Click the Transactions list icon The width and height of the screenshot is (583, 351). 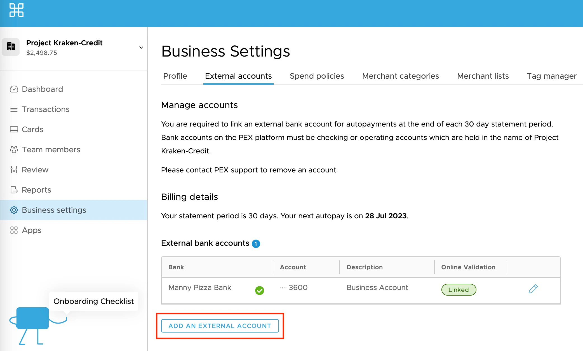pyautogui.click(x=14, y=109)
